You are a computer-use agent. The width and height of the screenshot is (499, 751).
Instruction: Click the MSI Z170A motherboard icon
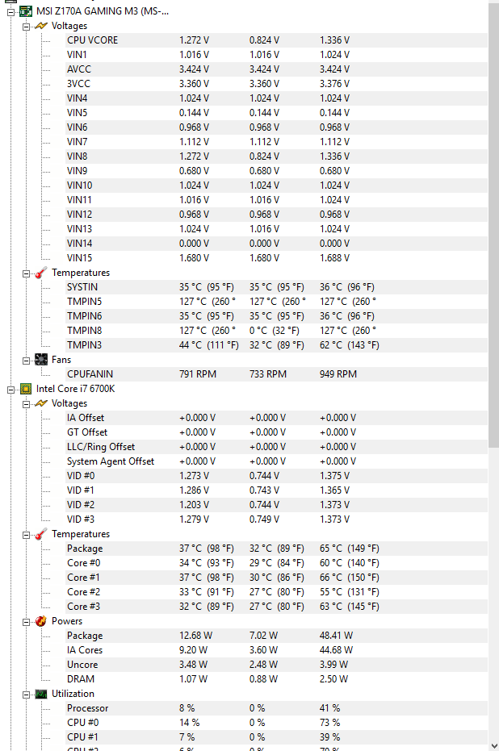[x=26, y=11]
